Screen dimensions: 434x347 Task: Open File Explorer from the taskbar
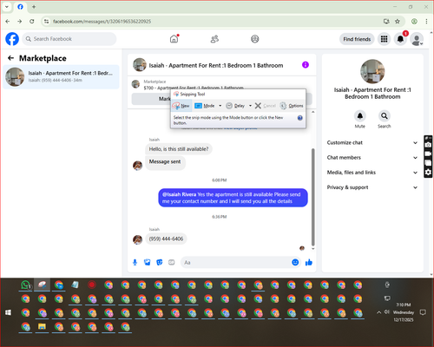[x=42, y=327]
